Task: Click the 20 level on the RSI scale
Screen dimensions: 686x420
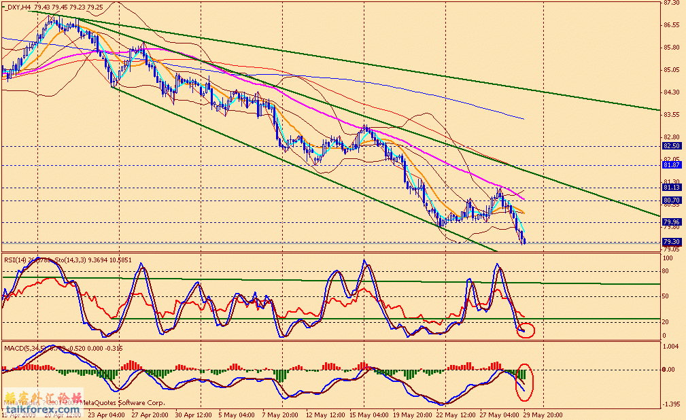Action: click(x=666, y=322)
